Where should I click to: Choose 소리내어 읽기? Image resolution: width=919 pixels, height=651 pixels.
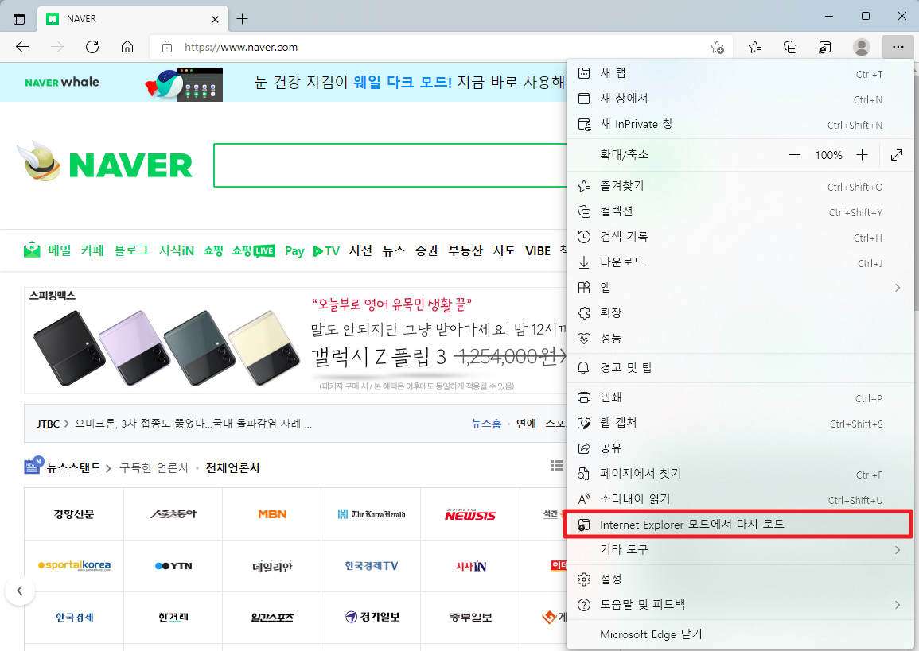click(x=740, y=499)
